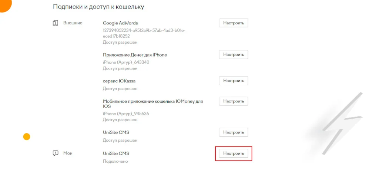Configure access for сервис ЮKassa

234,81
